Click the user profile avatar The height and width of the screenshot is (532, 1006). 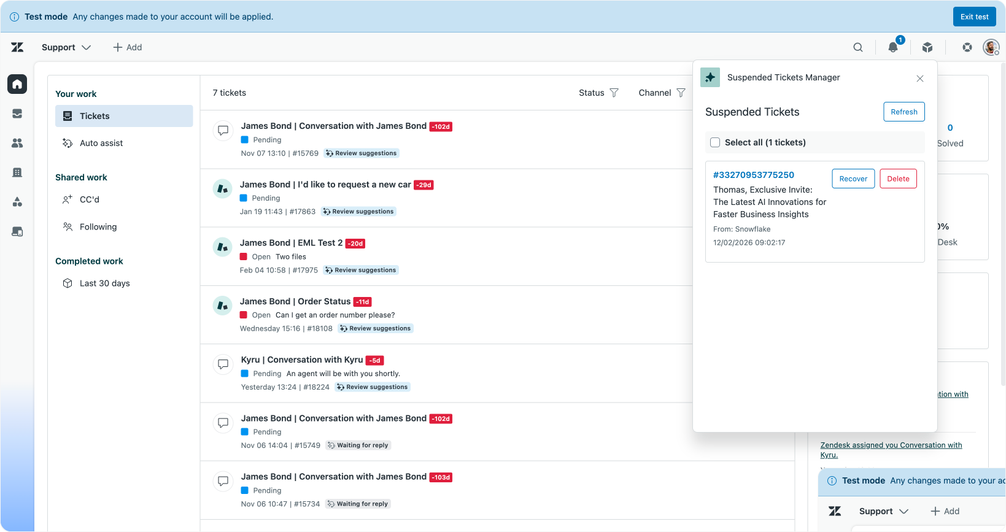[991, 47]
